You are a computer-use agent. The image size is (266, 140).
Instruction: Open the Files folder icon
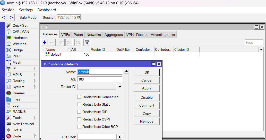(x=9, y=99)
